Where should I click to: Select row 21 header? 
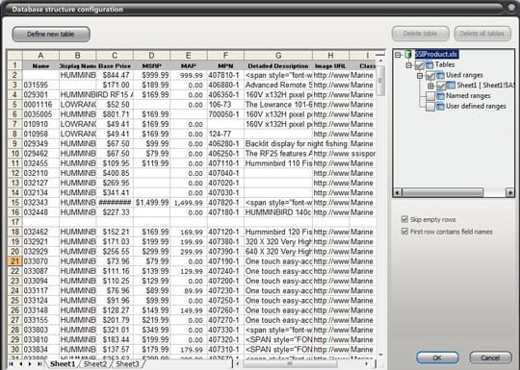pos(14,261)
